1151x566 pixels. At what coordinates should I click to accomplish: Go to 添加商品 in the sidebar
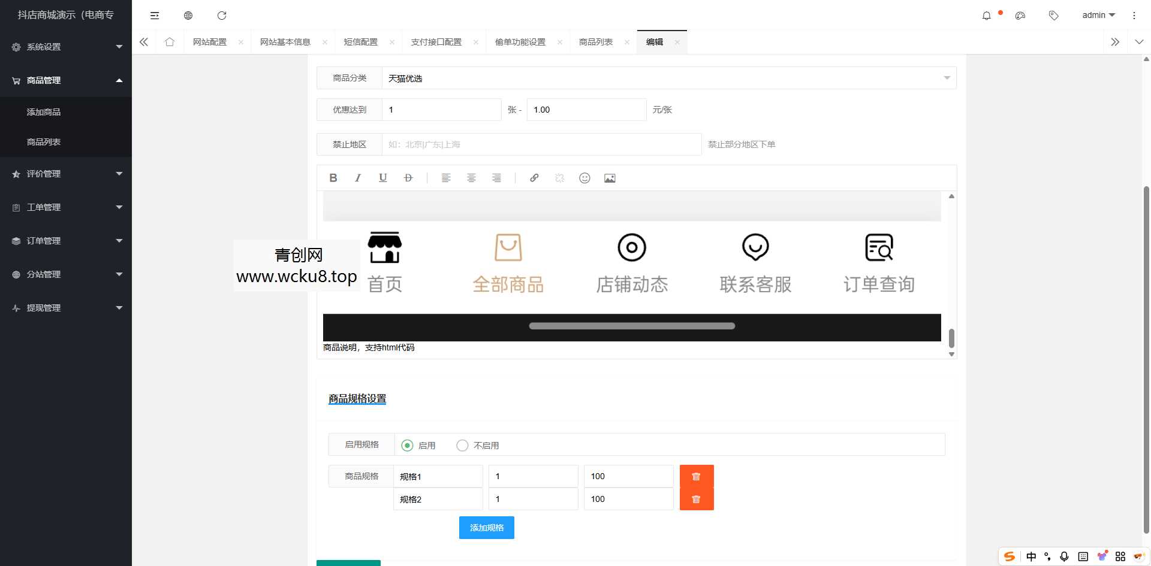pos(43,112)
